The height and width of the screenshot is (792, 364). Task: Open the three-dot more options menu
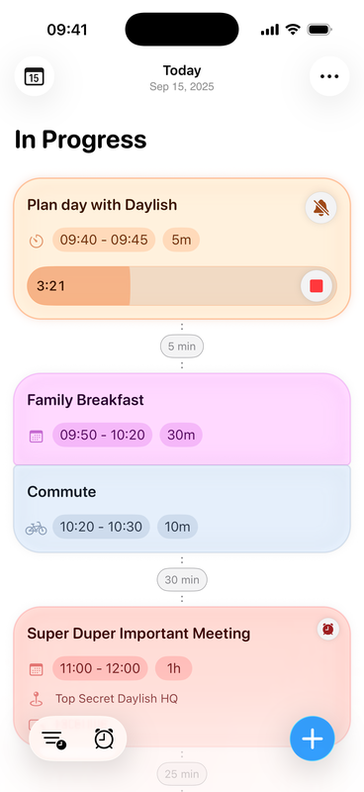click(x=329, y=76)
